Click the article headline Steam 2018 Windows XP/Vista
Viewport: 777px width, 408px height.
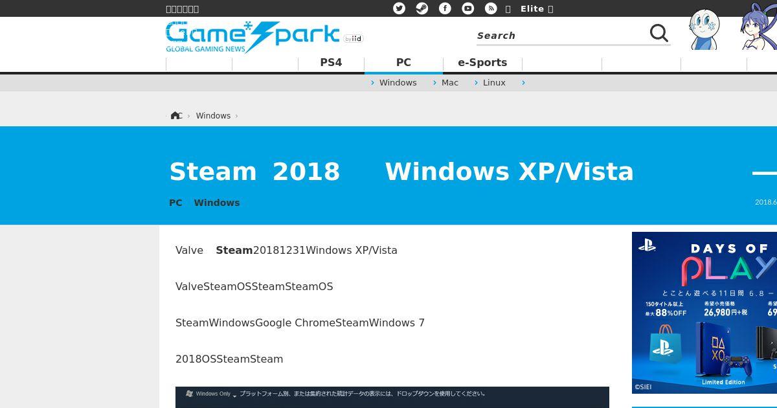[401, 172]
